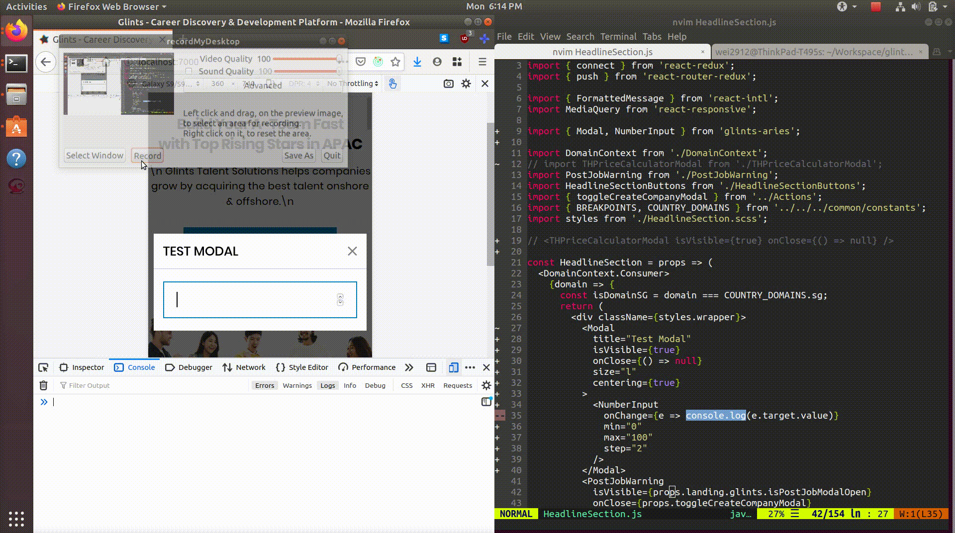Toggle the Logs console filter
The height and width of the screenshot is (533, 955).
[x=328, y=385]
